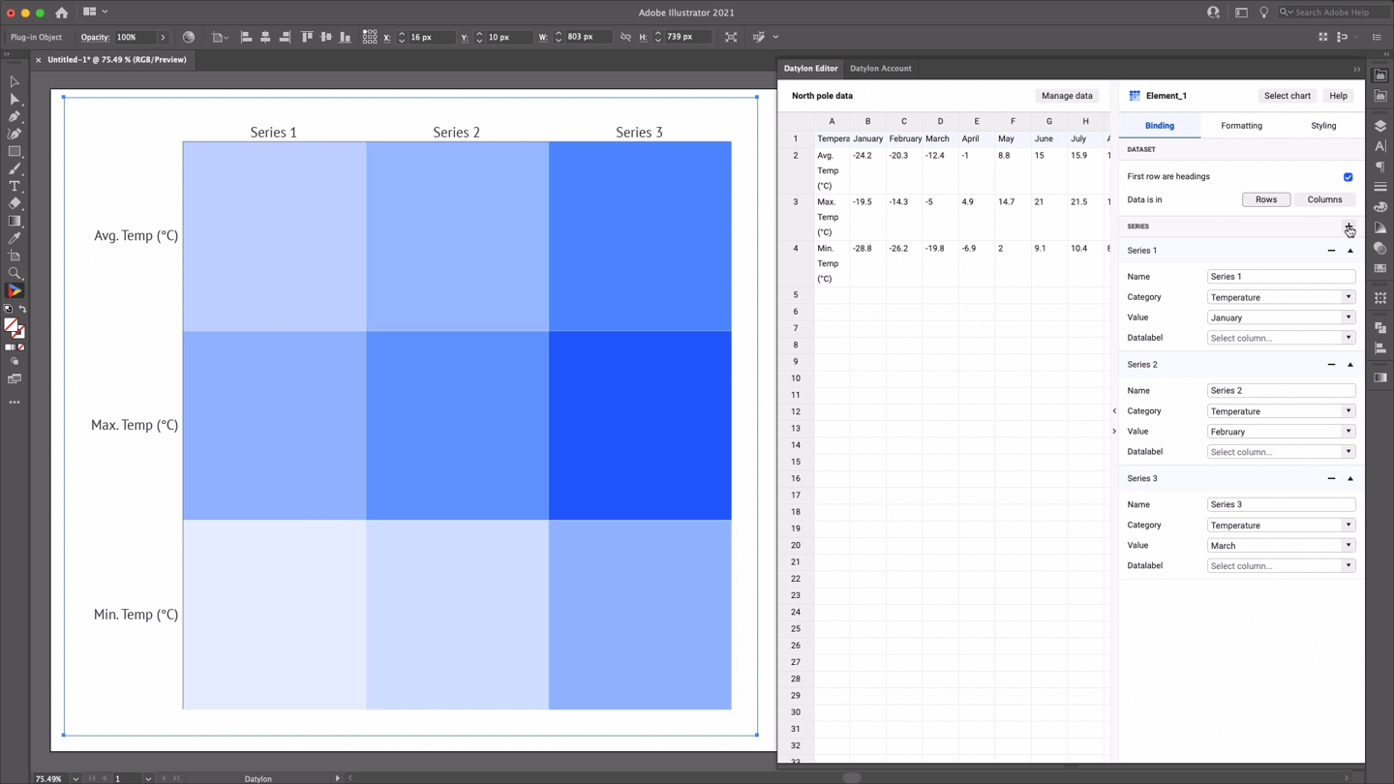Click the Select chart button
The width and height of the screenshot is (1394, 784).
pos(1287,95)
